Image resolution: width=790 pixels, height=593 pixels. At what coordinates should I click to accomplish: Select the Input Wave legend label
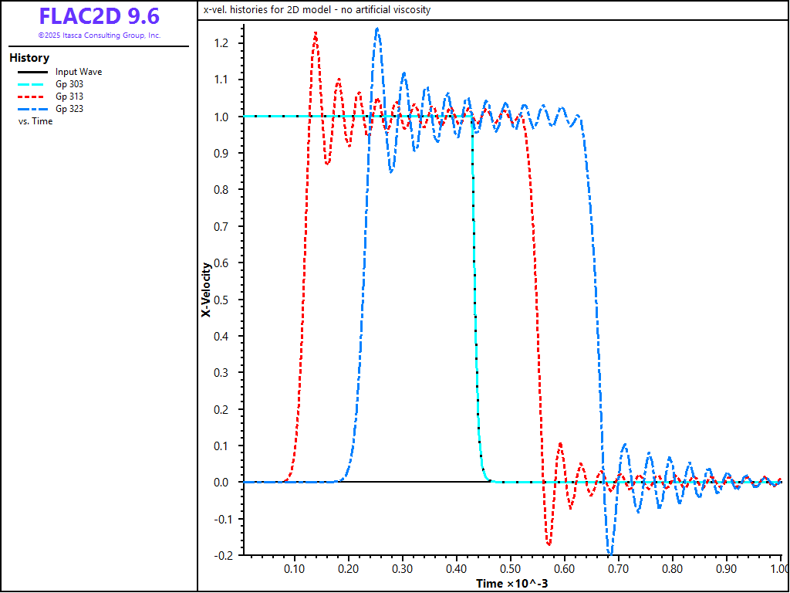point(78,72)
